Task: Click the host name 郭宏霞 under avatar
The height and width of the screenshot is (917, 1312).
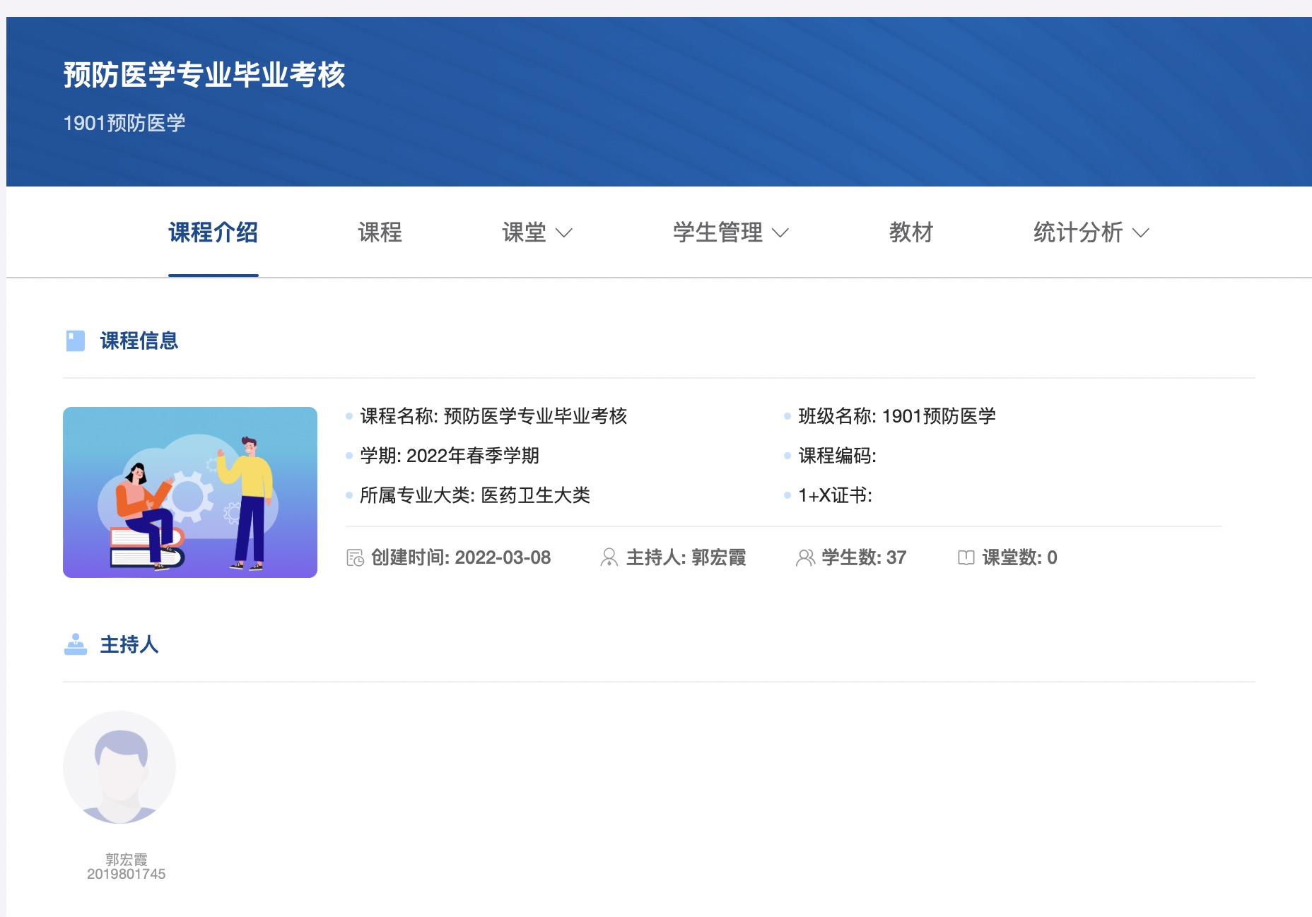Action: point(126,859)
